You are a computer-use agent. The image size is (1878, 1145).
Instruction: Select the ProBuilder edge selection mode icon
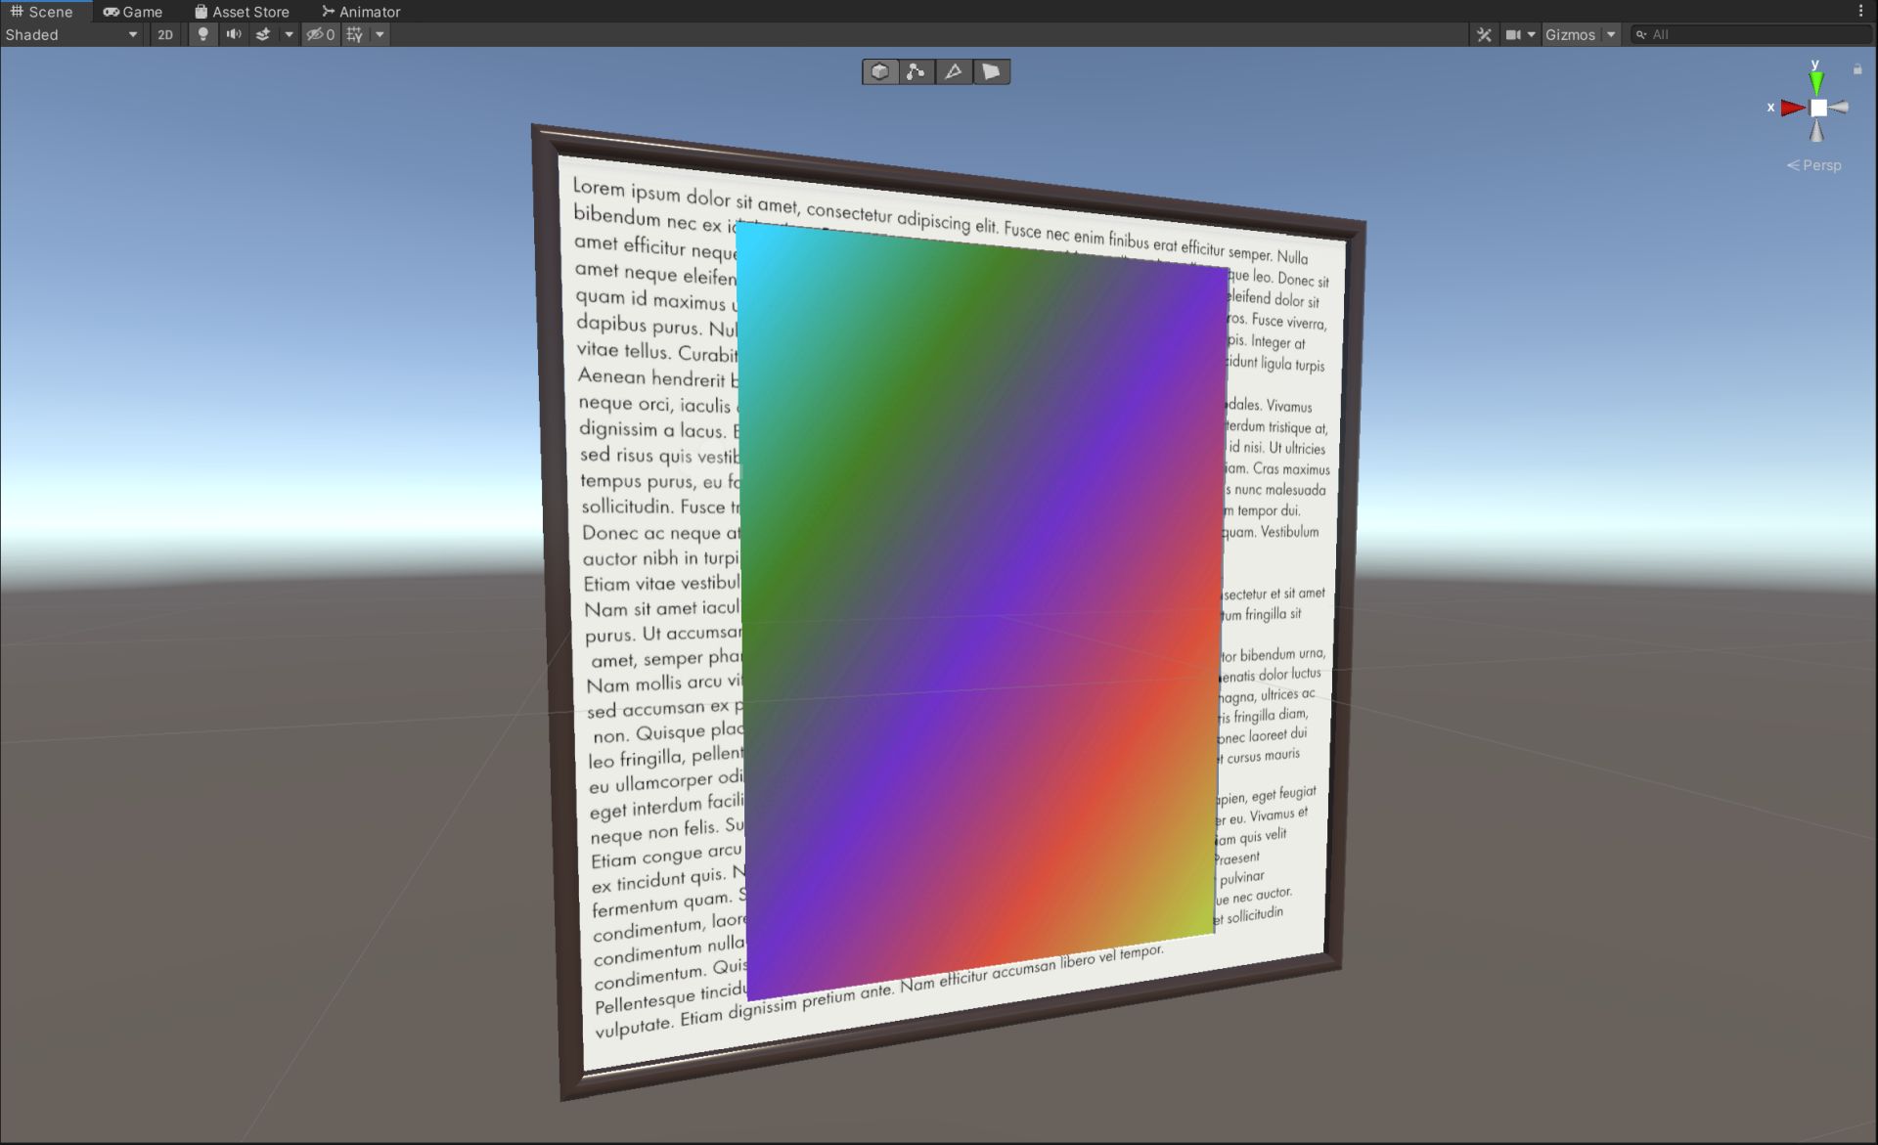coord(954,71)
